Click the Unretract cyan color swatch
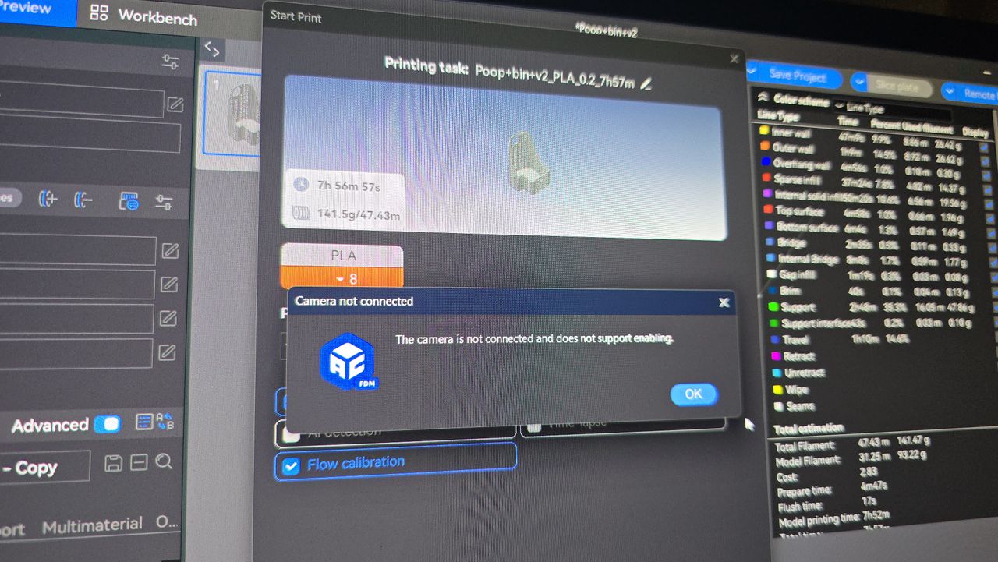 coord(777,372)
